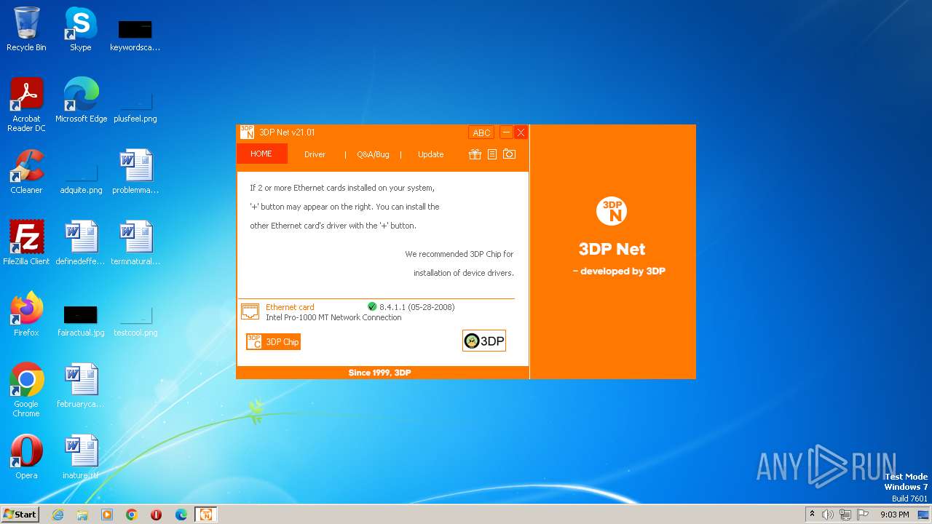Open Chrome from taskbar
Viewport: 932px width, 524px height.
click(x=132, y=515)
